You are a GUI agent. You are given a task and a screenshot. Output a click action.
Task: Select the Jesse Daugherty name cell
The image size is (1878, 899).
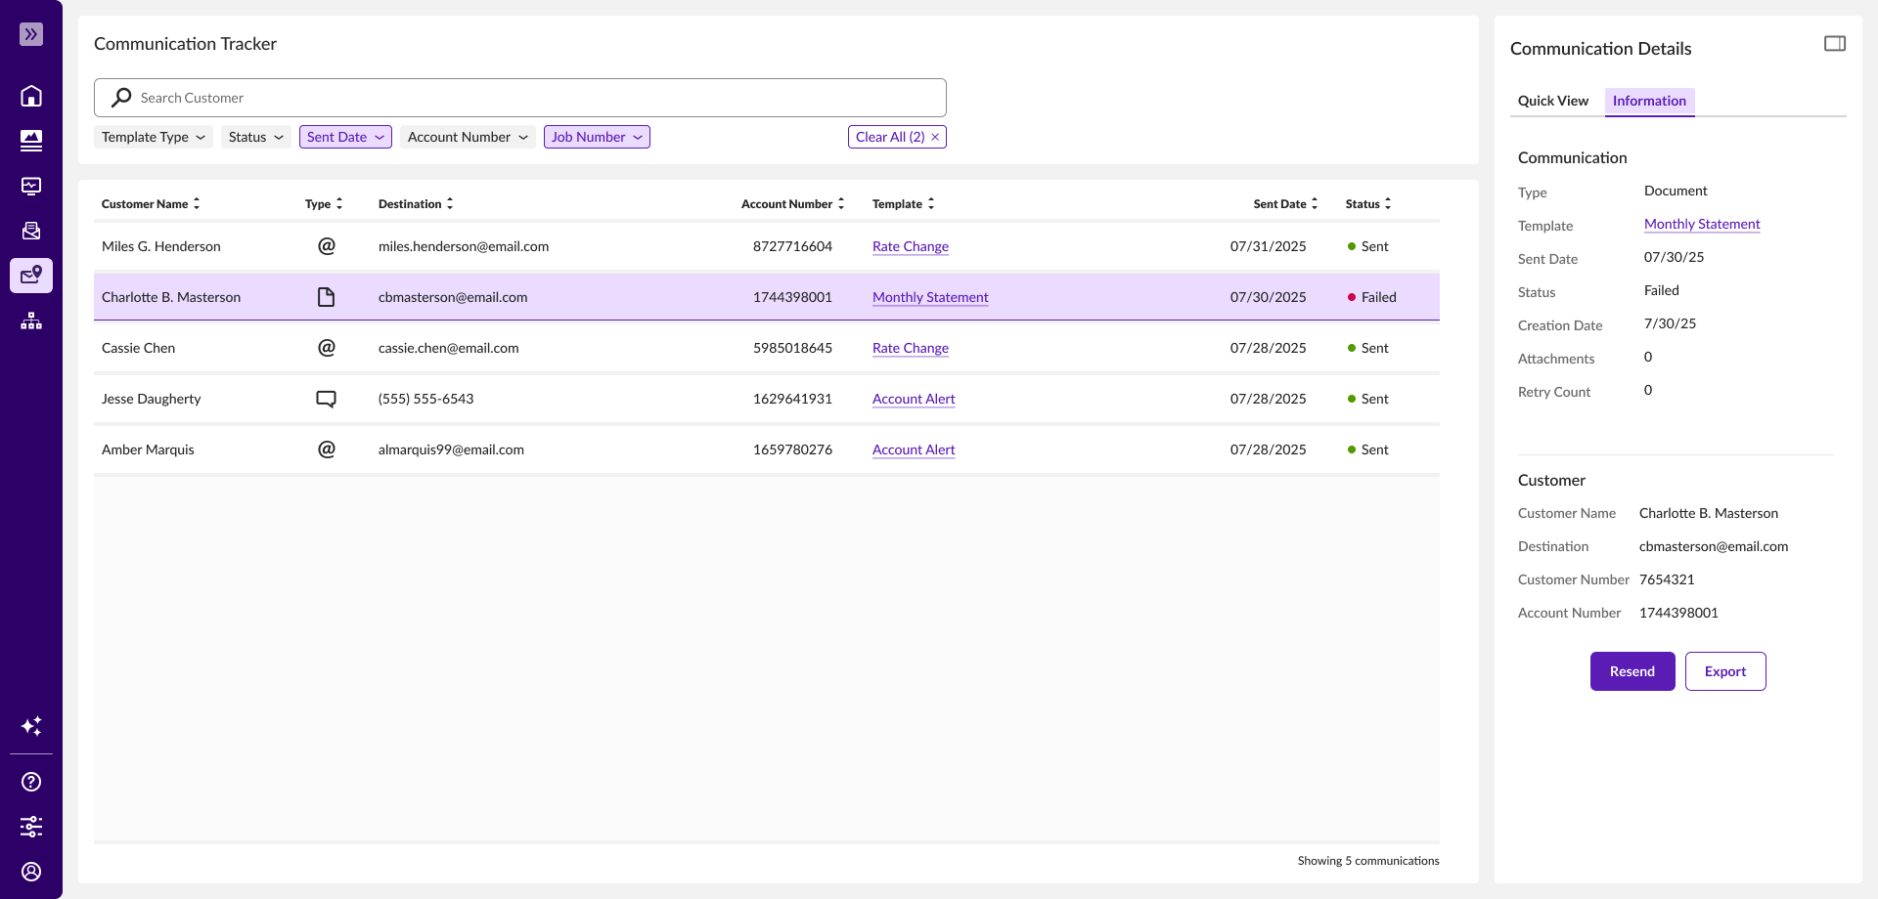(x=152, y=399)
